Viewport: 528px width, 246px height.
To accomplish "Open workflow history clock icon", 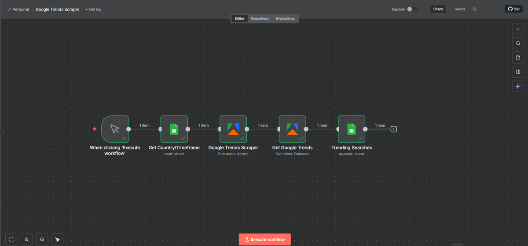I will pos(475,9).
